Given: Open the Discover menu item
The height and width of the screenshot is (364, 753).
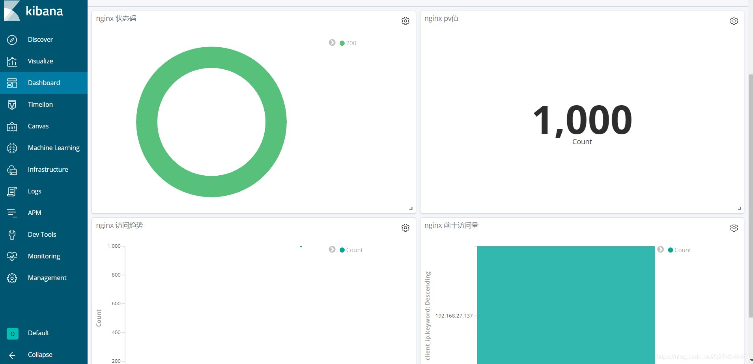Looking at the screenshot, I should 40,39.
